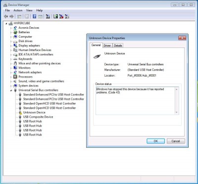
Task: Select the IDE ATA/ATAPI controllers tree label
Action: (x=36, y=54)
